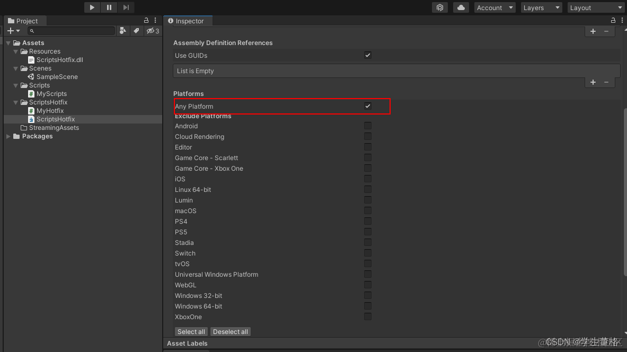Toggle Universal Windows Platform checkbox
Image resolution: width=627 pixels, height=352 pixels.
click(368, 275)
